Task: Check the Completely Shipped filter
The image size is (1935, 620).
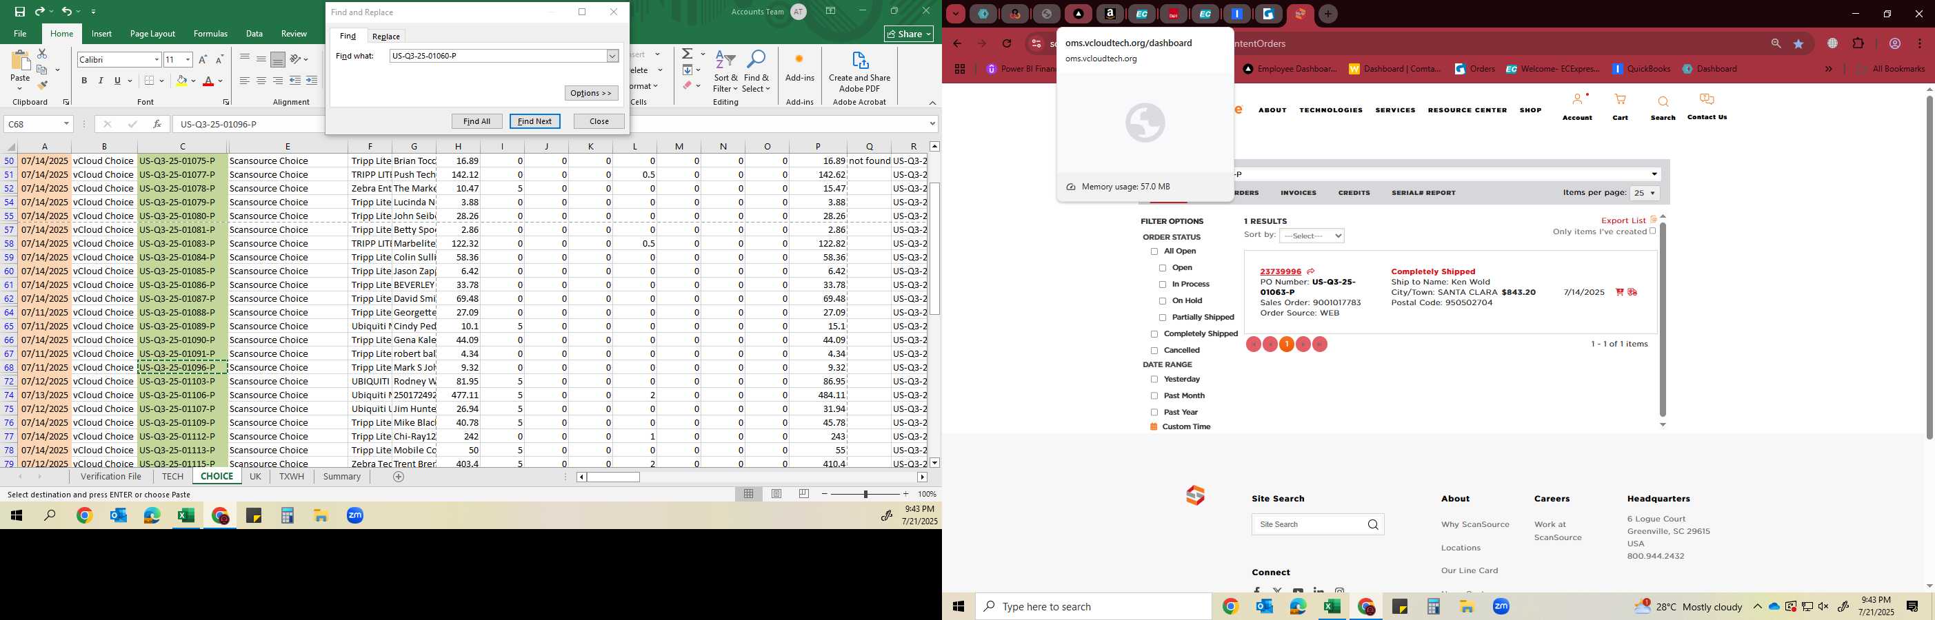Action: click(1154, 334)
